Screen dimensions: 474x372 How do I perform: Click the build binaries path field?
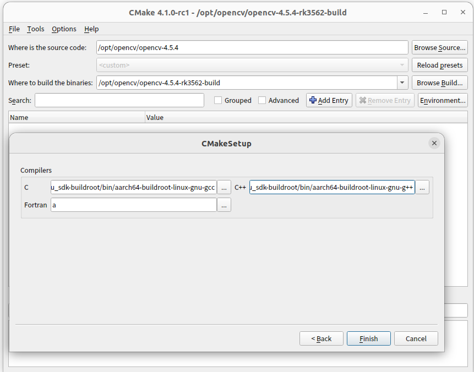(x=247, y=83)
